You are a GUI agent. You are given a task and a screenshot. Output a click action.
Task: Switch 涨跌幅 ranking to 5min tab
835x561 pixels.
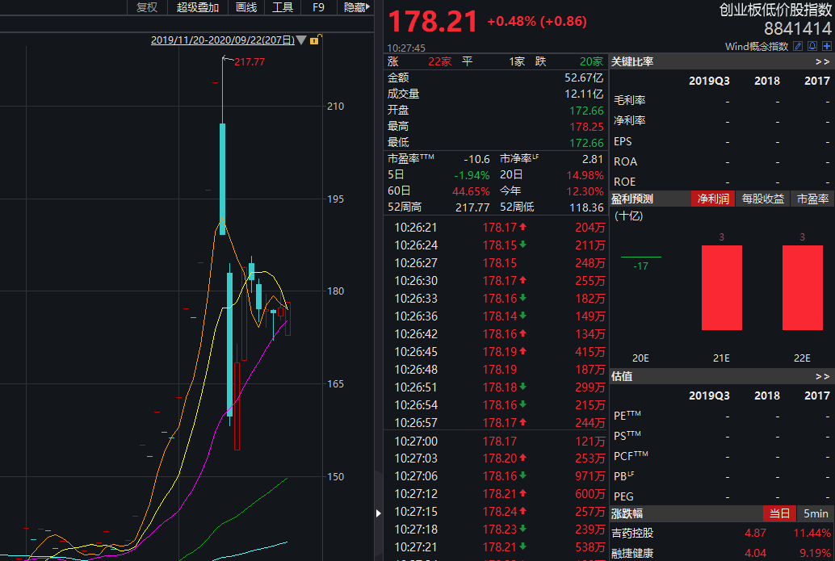click(817, 513)
